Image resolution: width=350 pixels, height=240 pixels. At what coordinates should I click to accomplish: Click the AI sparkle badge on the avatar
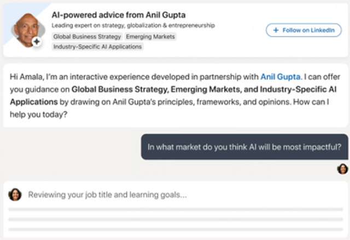[x=37, y=42]
